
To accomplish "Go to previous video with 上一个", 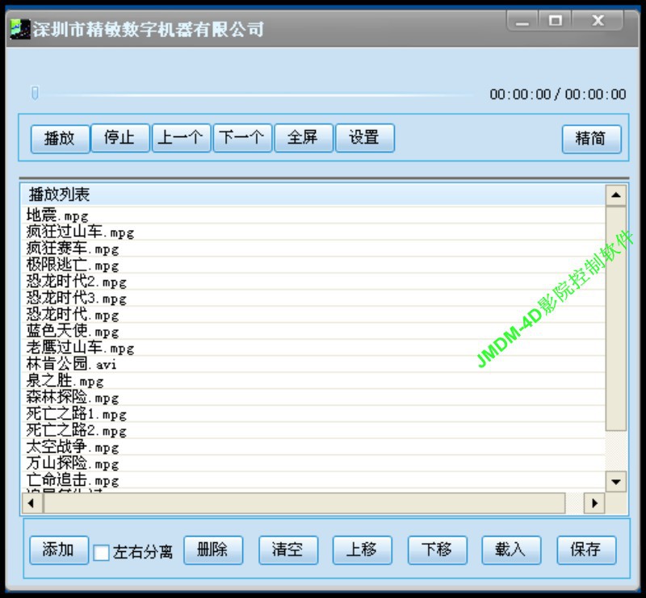I will coord(181,138).
